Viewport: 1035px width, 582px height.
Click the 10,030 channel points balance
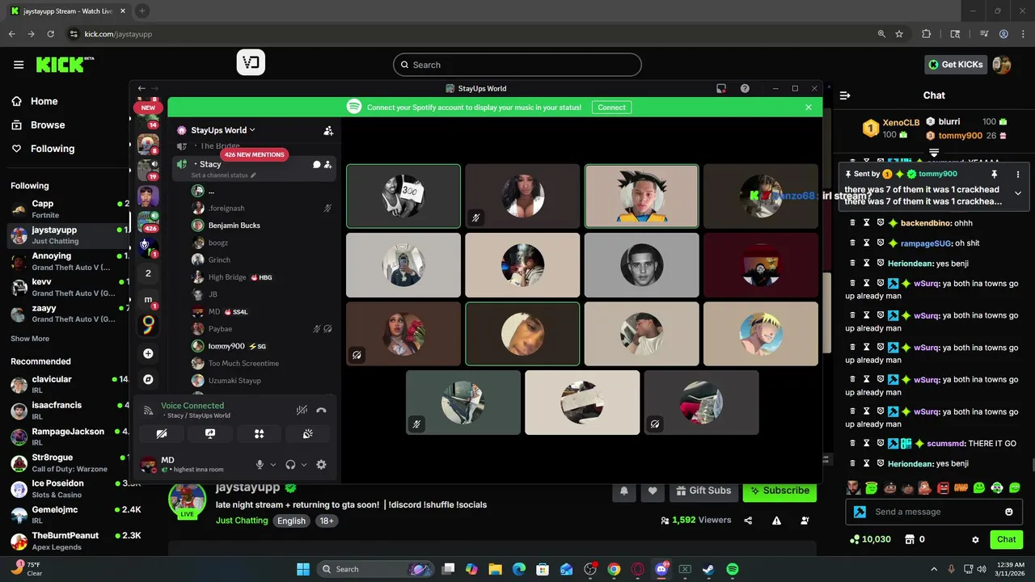click(x=870, y=539)
